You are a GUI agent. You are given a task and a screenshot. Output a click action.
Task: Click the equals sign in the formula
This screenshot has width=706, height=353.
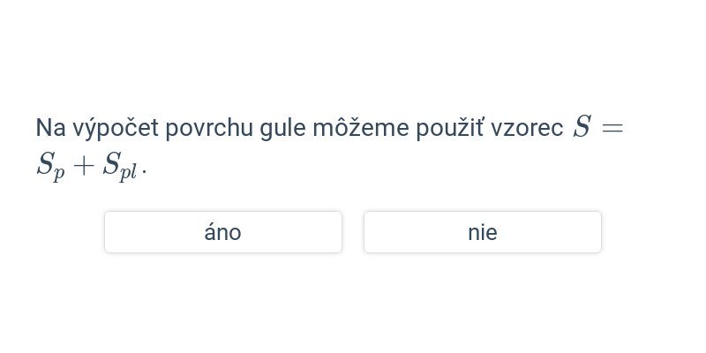pyautogui.click(x=612, y=128)
